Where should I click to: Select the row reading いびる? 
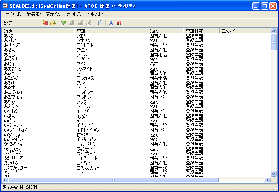pyautogui.click(x=9, y=121)
